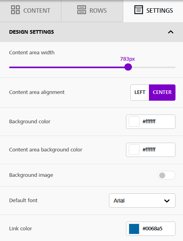
Task: Click the Background color white swatch
Action: (134, 122)
